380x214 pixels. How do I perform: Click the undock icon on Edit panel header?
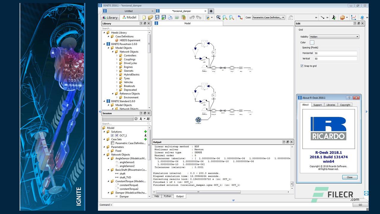pos(358,23)
